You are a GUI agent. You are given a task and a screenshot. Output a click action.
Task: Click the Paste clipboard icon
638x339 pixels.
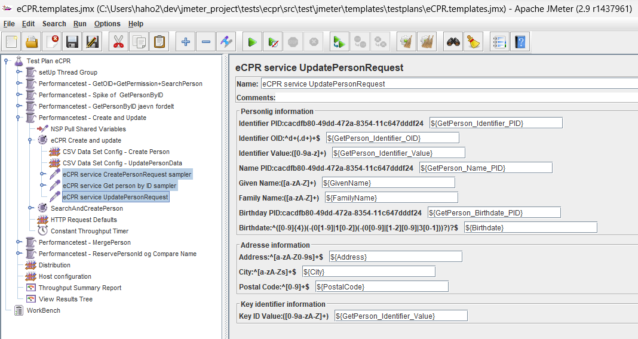159,42
